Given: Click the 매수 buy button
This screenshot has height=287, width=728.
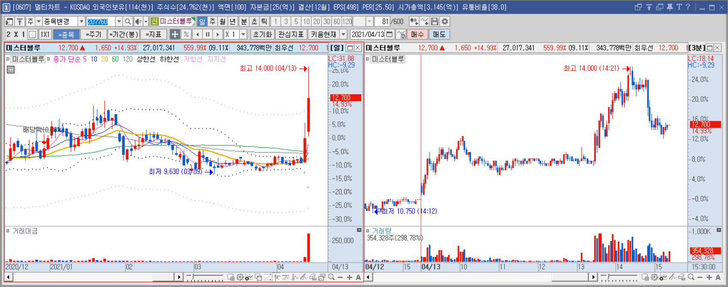Looking at the screenshot, I should (418, 34).
